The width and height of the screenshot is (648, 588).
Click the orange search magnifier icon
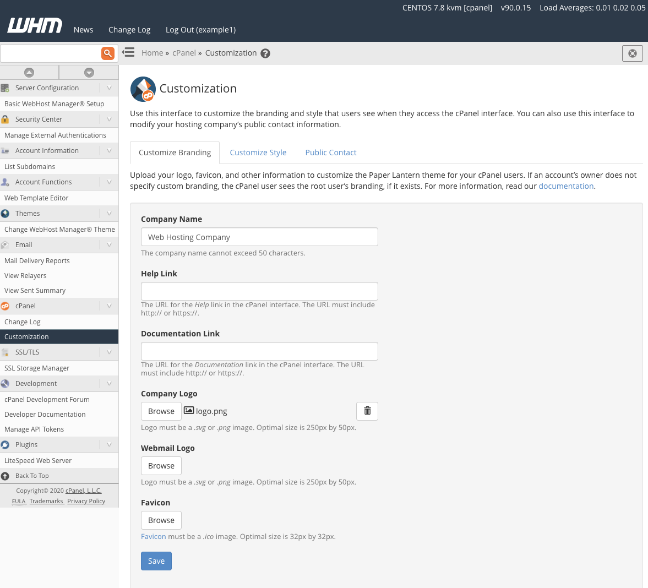108,53
